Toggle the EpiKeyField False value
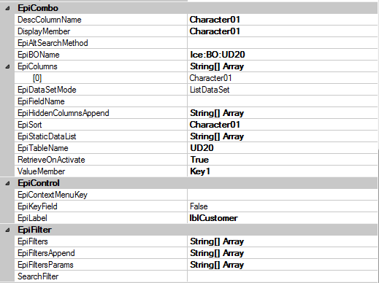The width and height of the screenshot is (379, 283). pyautogui.click(x=283, y=206)
